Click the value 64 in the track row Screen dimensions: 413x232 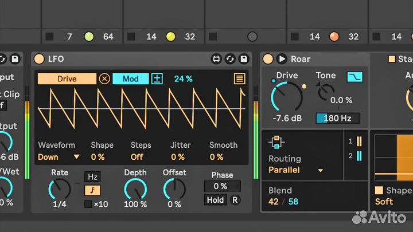coord(108,37)
